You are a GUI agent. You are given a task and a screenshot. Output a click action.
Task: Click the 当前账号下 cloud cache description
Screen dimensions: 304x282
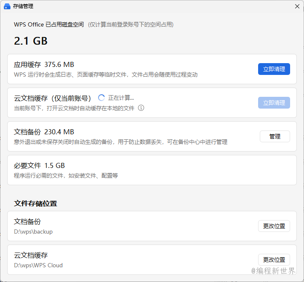(74, 108)
